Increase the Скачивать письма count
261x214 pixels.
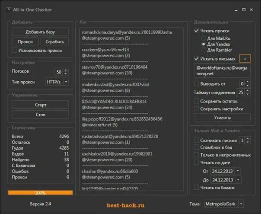(x=248, y=138)
